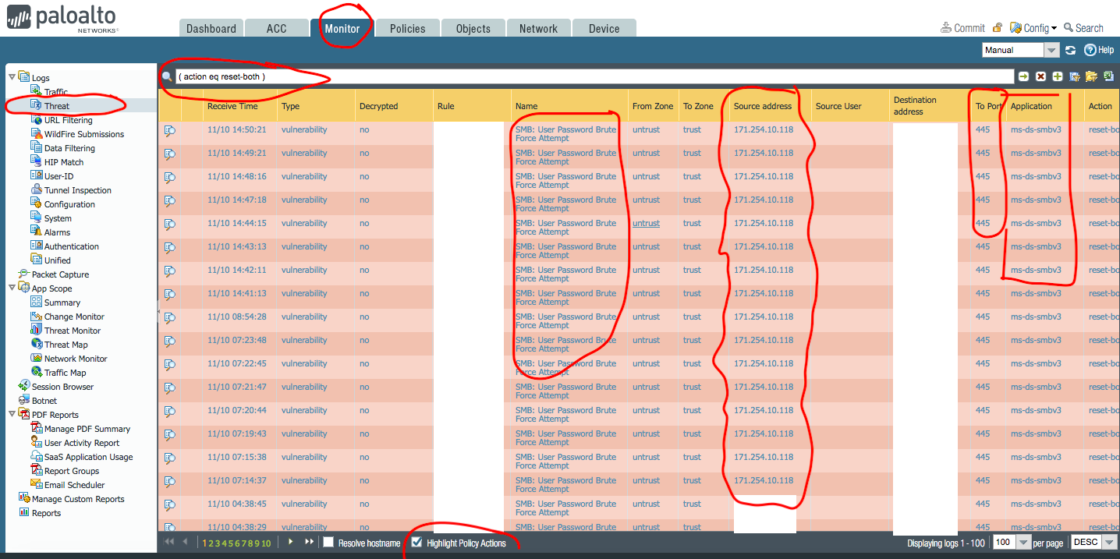Add a filter with green plus icon
Viewport: 1120px width, 559px height.
click(x=1057, y=76)
